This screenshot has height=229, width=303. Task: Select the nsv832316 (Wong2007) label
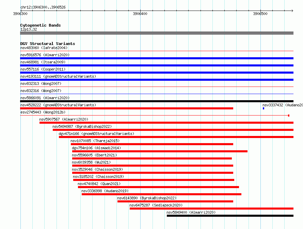point(41,91)
